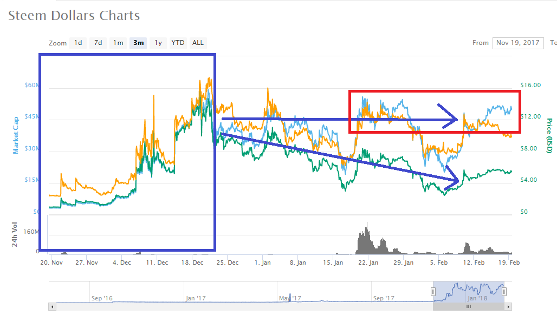This screenshot has height=315, width=557.
Task: Click the 15. Jan date label
Action: [333, 262]
